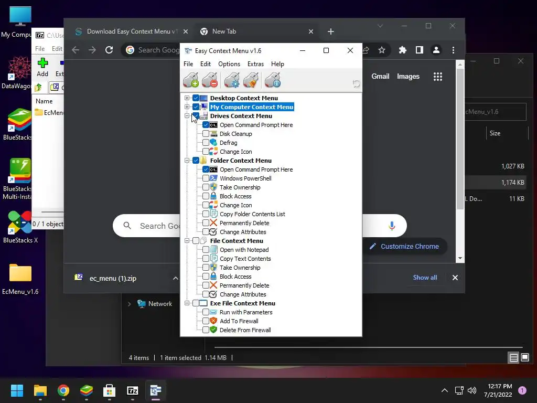Check Take Ownership under Folder Context Menu
The height and width of the screenshot is (403, 537).
pos(206,187)
